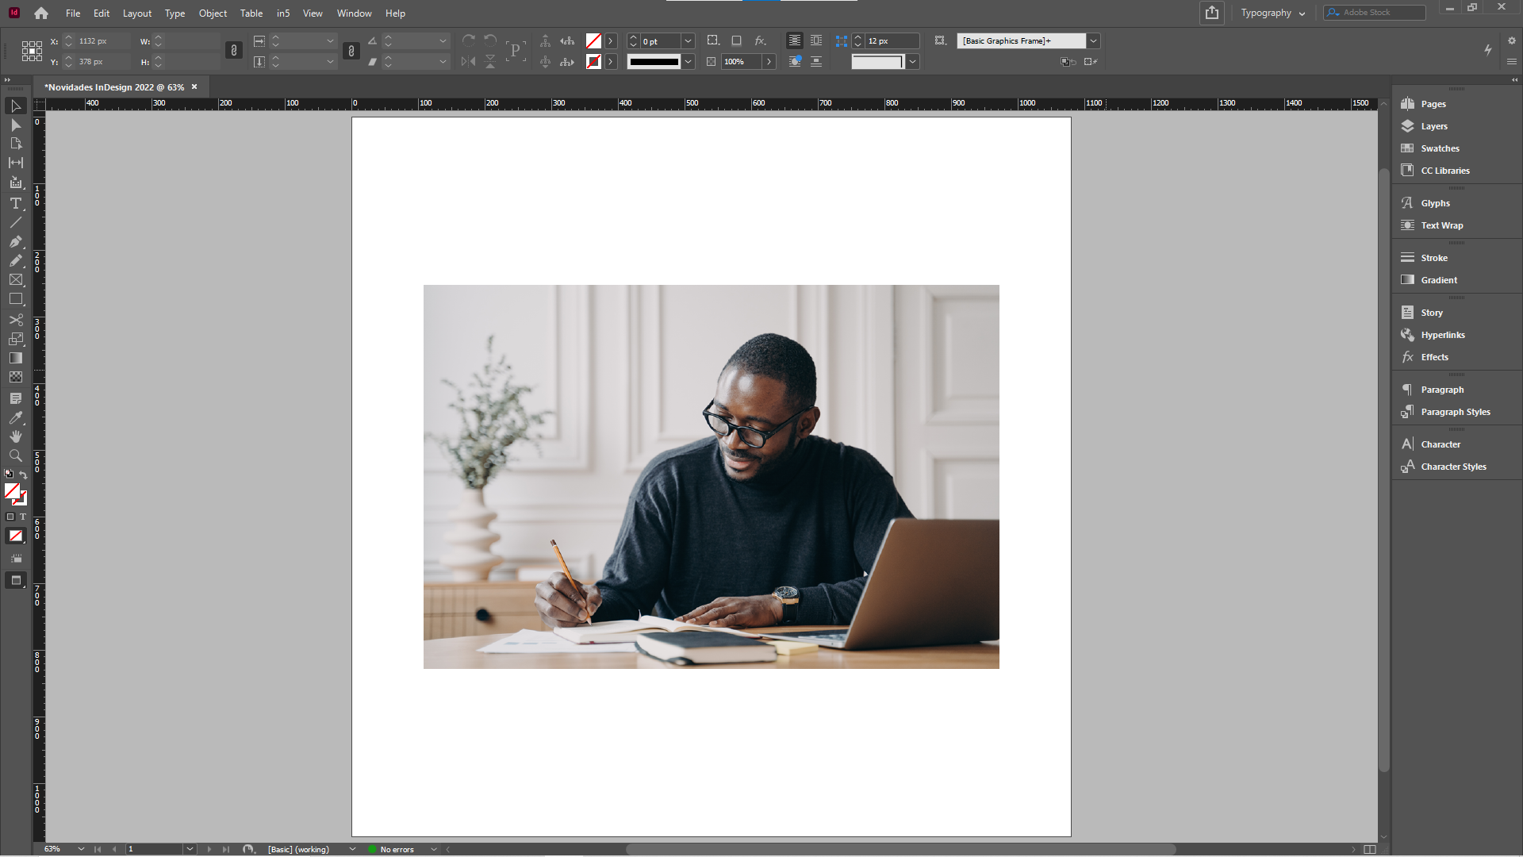Screen dimensions: 1523x857
Task: Click the Home icon
Action: 41,13
